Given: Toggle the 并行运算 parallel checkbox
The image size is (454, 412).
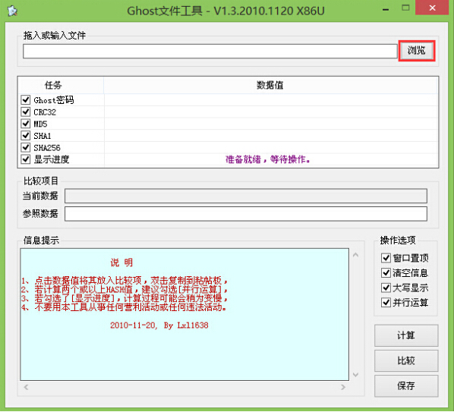Looking at the screenshot, I should (x=386, y=303).
